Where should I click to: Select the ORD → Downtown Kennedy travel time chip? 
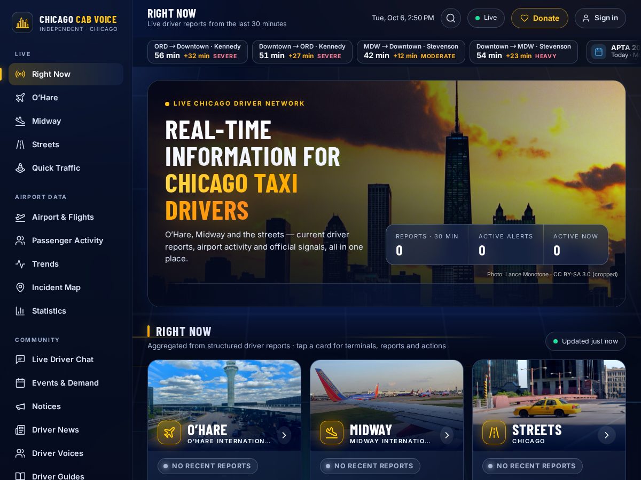point(198,52)
